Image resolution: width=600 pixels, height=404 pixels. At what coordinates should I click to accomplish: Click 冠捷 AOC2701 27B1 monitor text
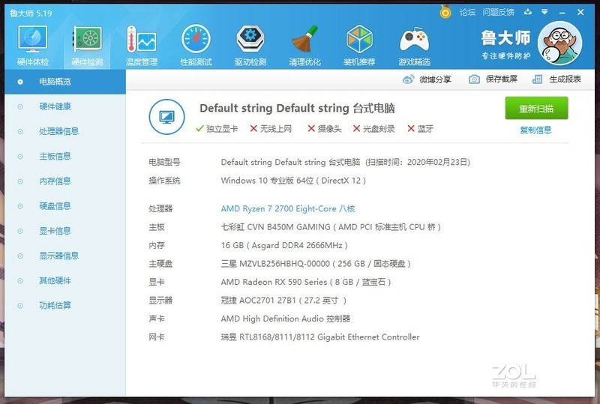coord(283,301)
